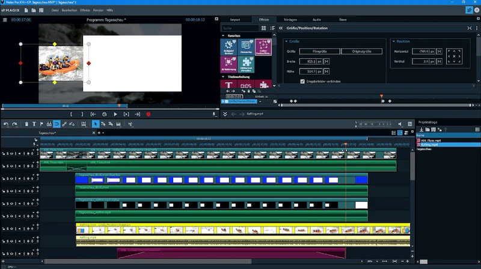Reset the Vertikal position value
Viewport: 481px width, 269px height.
[440, 62]
